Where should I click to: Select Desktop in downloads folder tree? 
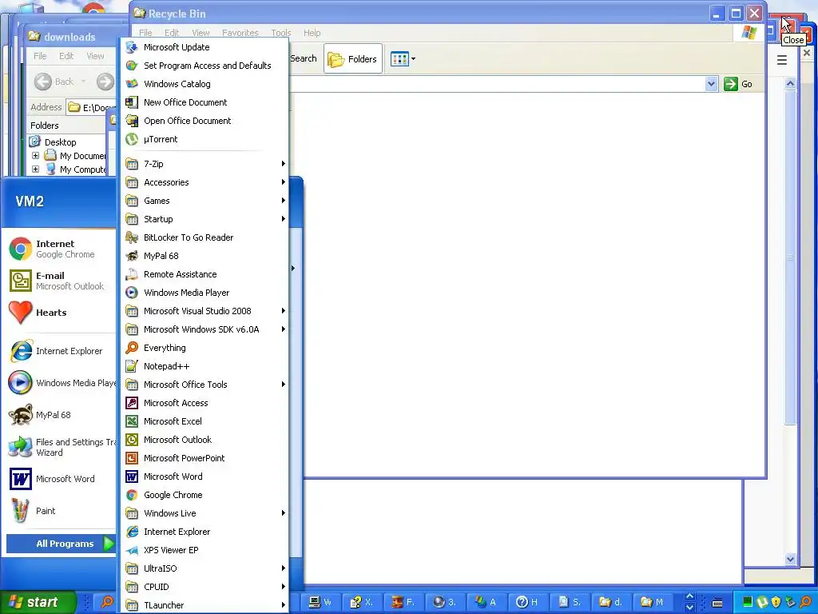pyautogui.click(x=60, y=142)
